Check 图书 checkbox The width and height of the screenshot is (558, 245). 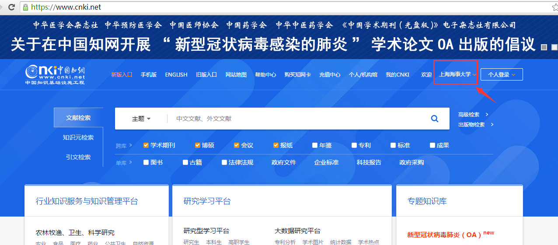(x=146, y=162)
